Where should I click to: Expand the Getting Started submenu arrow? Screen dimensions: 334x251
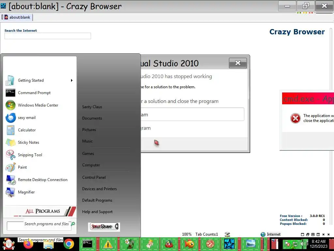pyautogui.click(x=71, y=80)
